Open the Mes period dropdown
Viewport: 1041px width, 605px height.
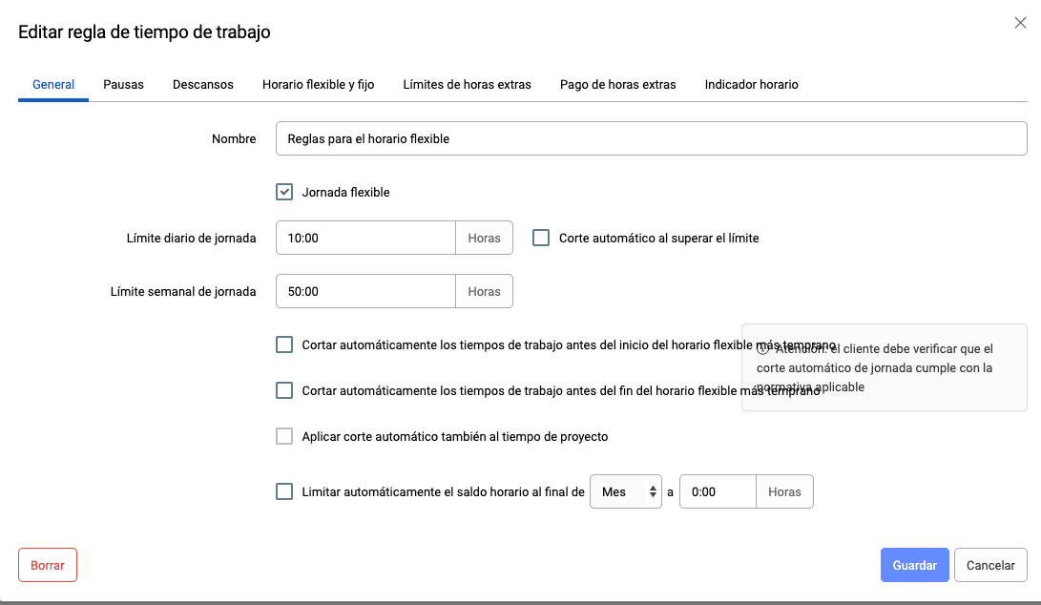tap(625, 491)
